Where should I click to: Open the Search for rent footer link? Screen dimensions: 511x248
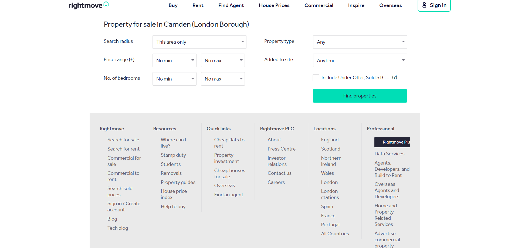pos(123,149)
